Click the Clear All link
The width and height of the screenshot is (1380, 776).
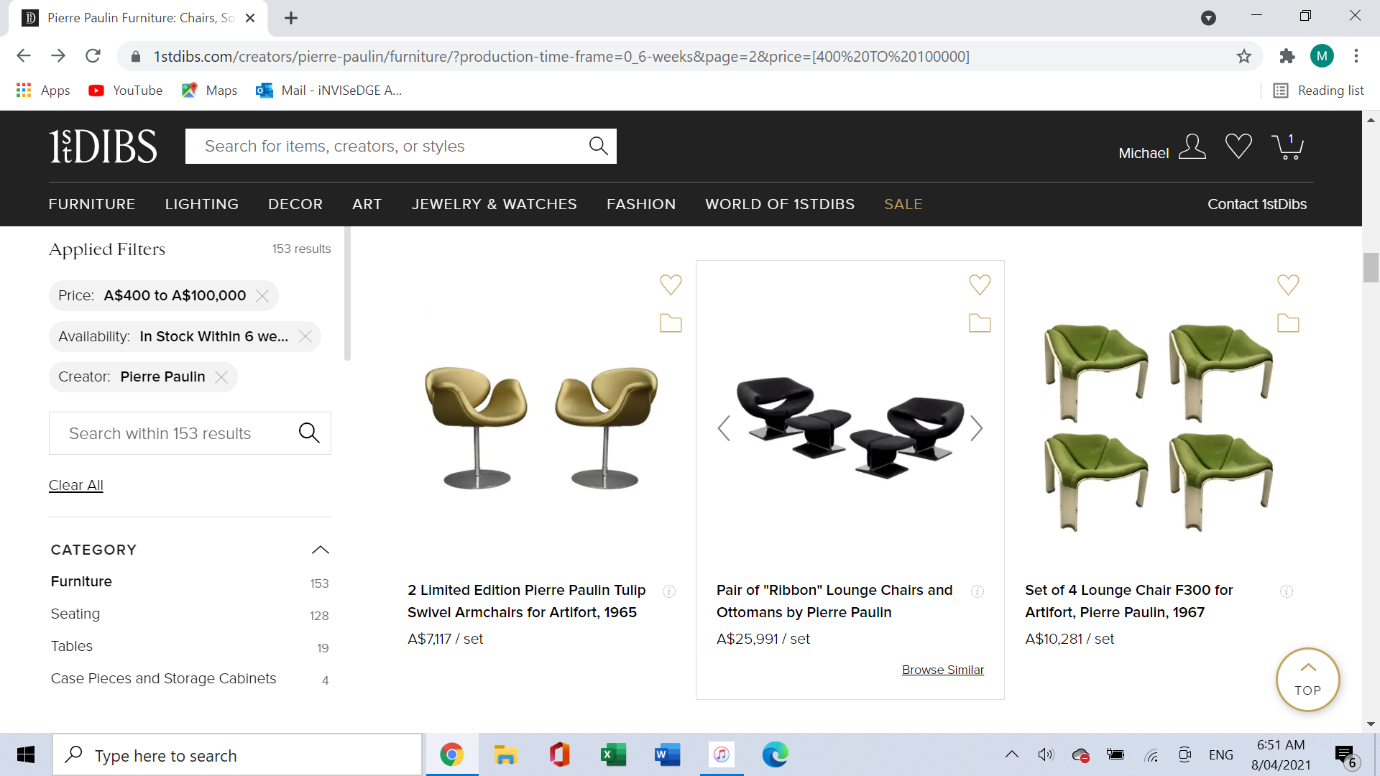(x=76, y=485)
